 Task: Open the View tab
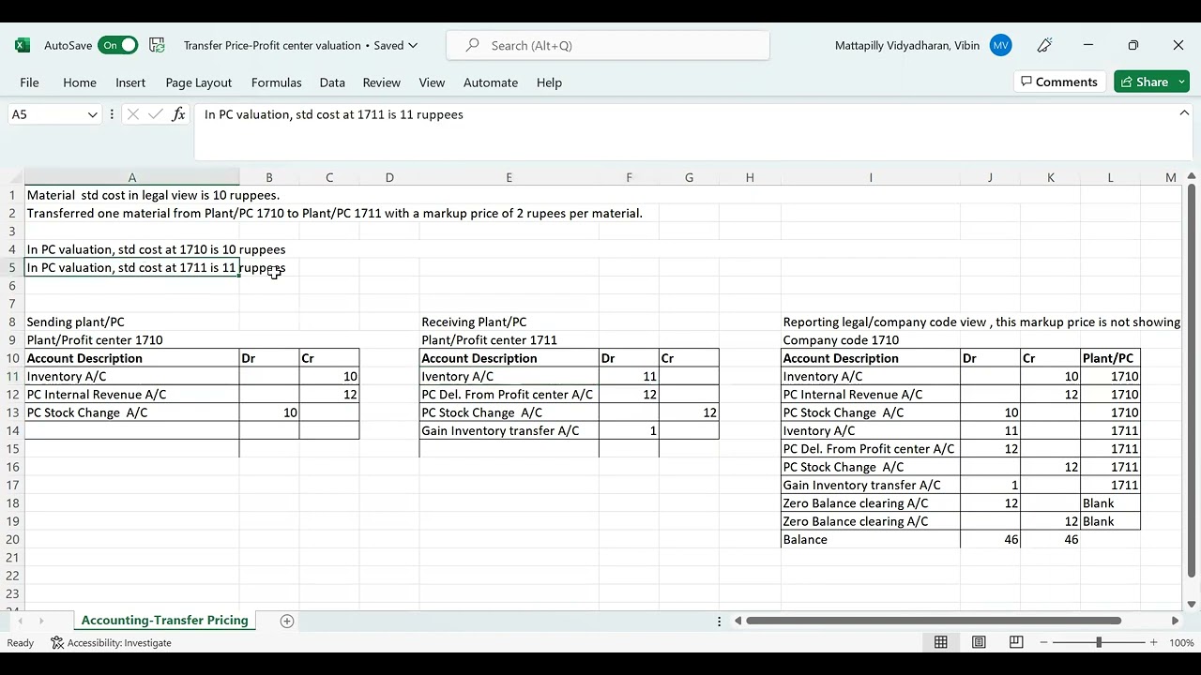432,82
